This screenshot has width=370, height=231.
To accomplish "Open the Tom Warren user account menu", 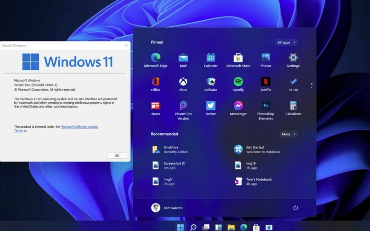I will pos(167,208).
